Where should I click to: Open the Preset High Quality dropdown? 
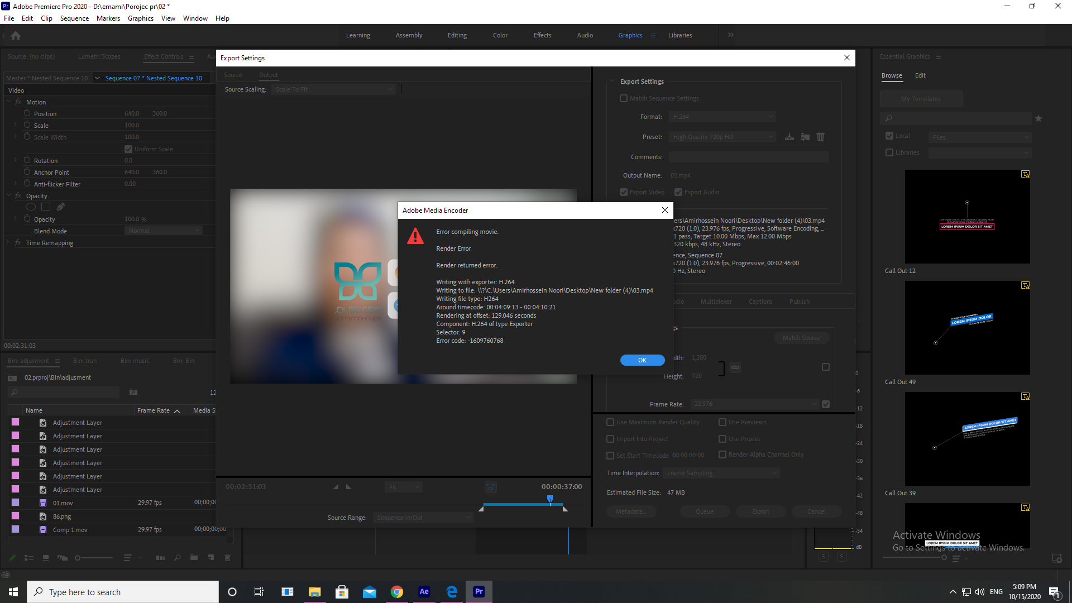pyautogui.click(x=722, y=137)
